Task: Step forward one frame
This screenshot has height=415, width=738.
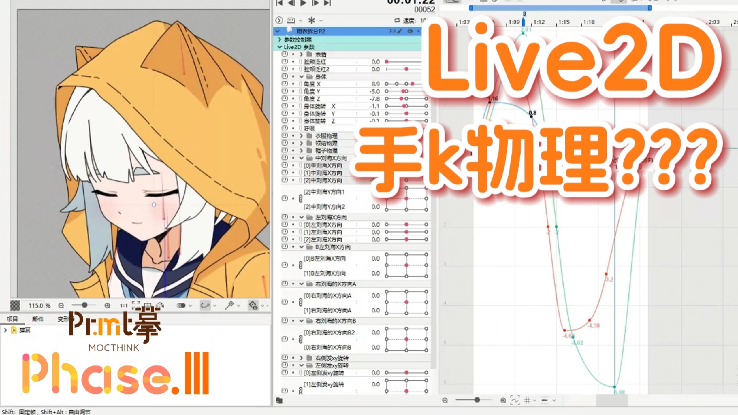Action: (315, 3)
